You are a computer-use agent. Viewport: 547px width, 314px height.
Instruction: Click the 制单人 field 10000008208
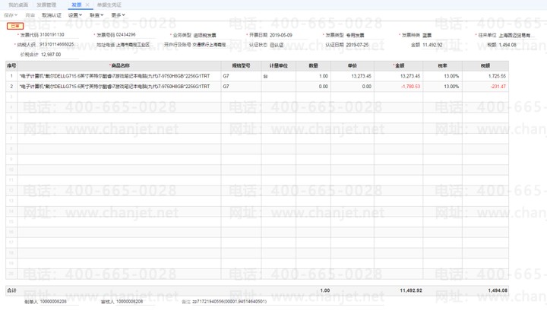(x=59, y=302)
